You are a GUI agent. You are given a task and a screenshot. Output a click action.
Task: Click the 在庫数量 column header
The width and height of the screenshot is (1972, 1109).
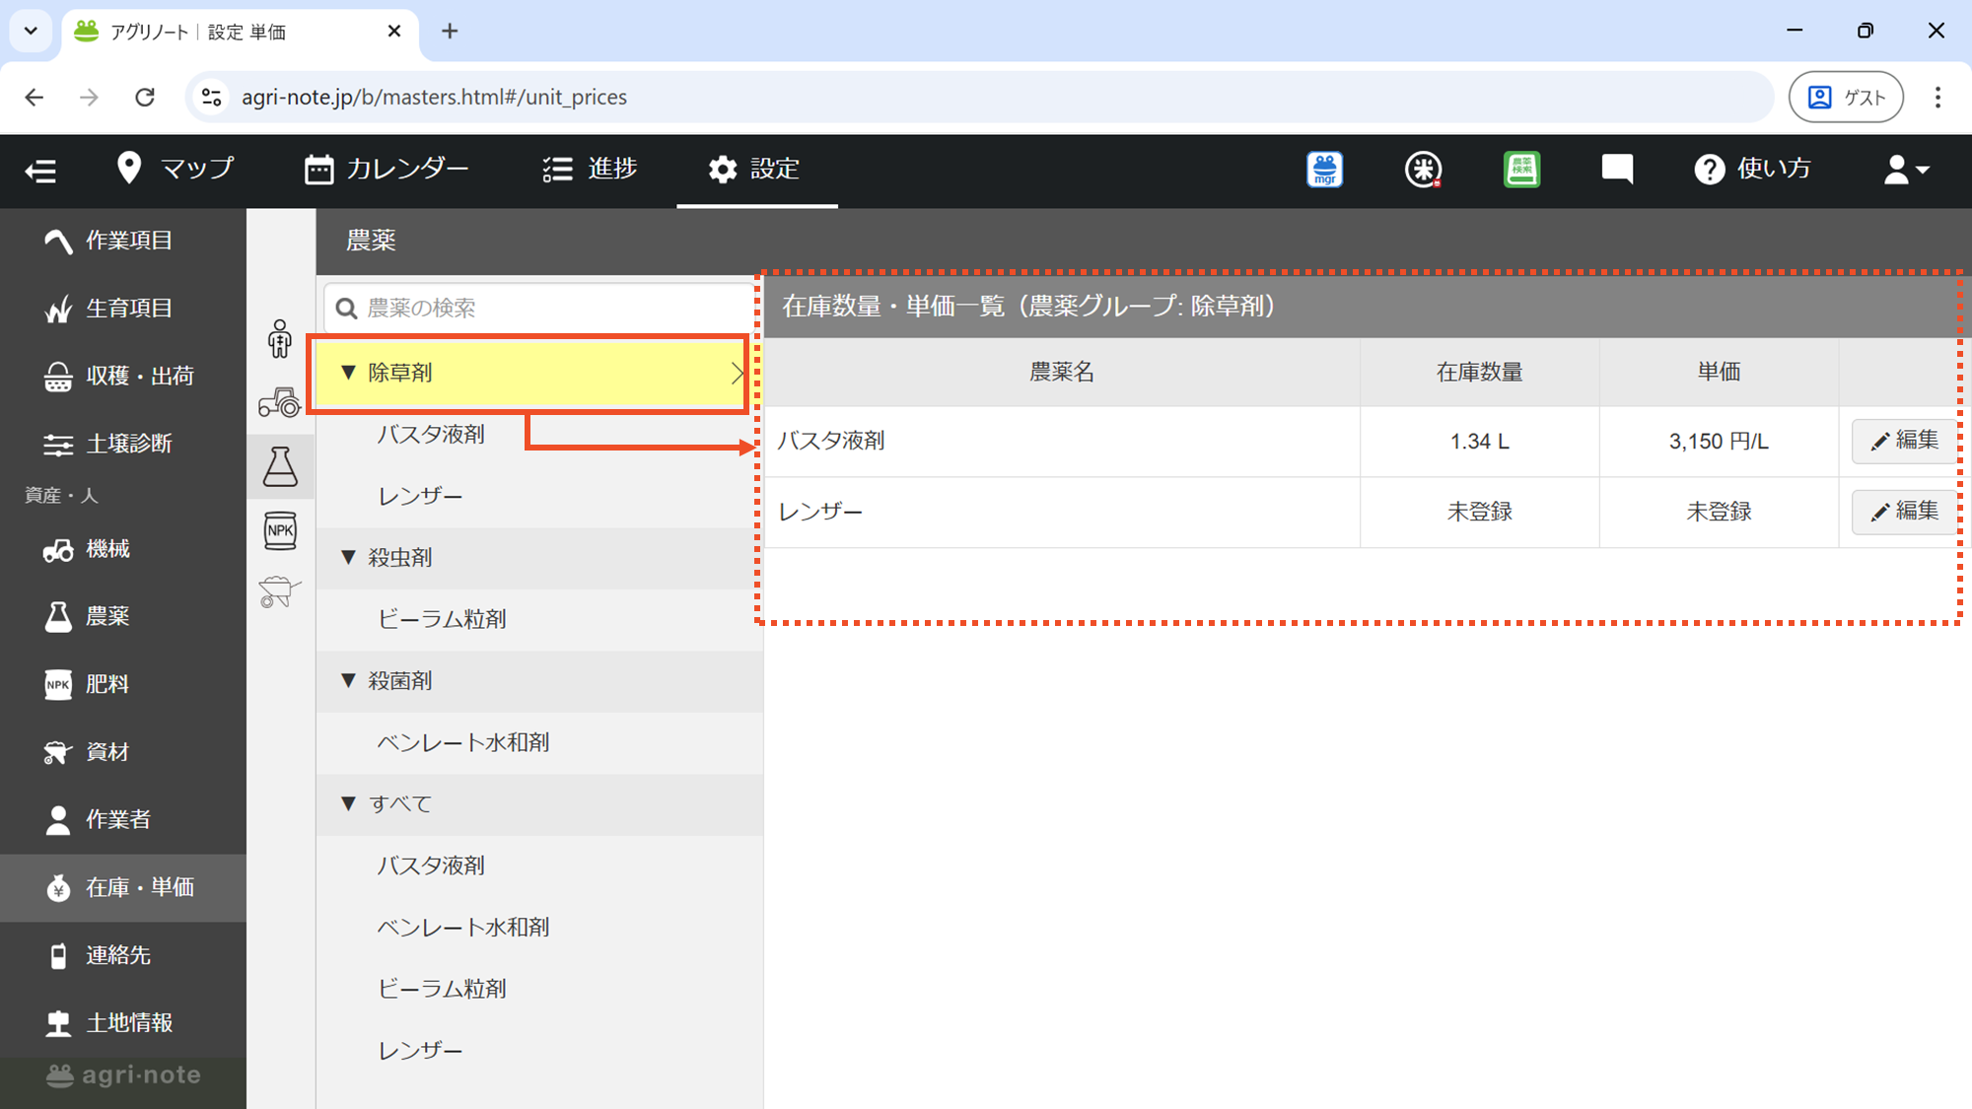(x=1479, y=372)
